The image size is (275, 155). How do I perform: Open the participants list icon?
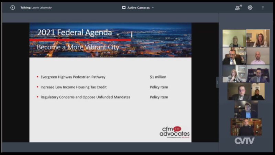point(238,7)
